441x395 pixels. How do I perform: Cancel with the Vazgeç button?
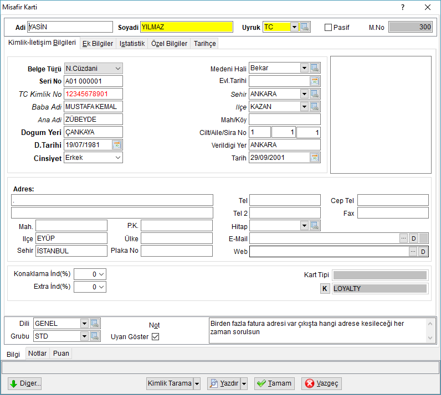(x=321, y=383)
